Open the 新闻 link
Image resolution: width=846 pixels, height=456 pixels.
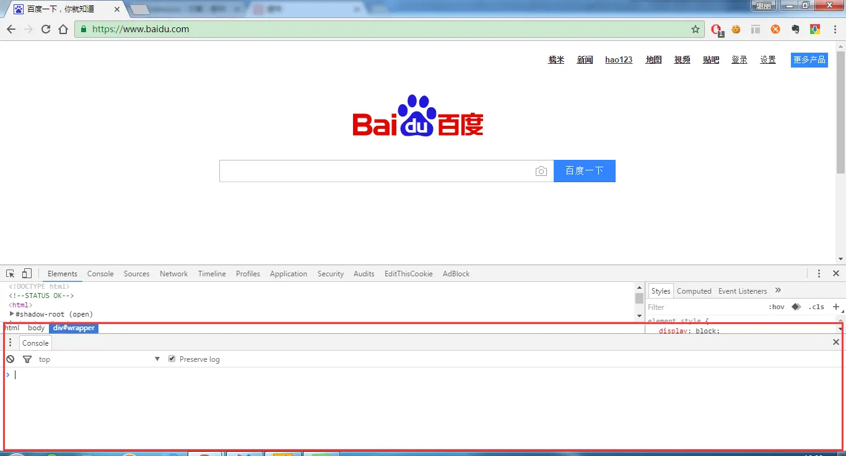pyautogui.click(x=585, y=59)
